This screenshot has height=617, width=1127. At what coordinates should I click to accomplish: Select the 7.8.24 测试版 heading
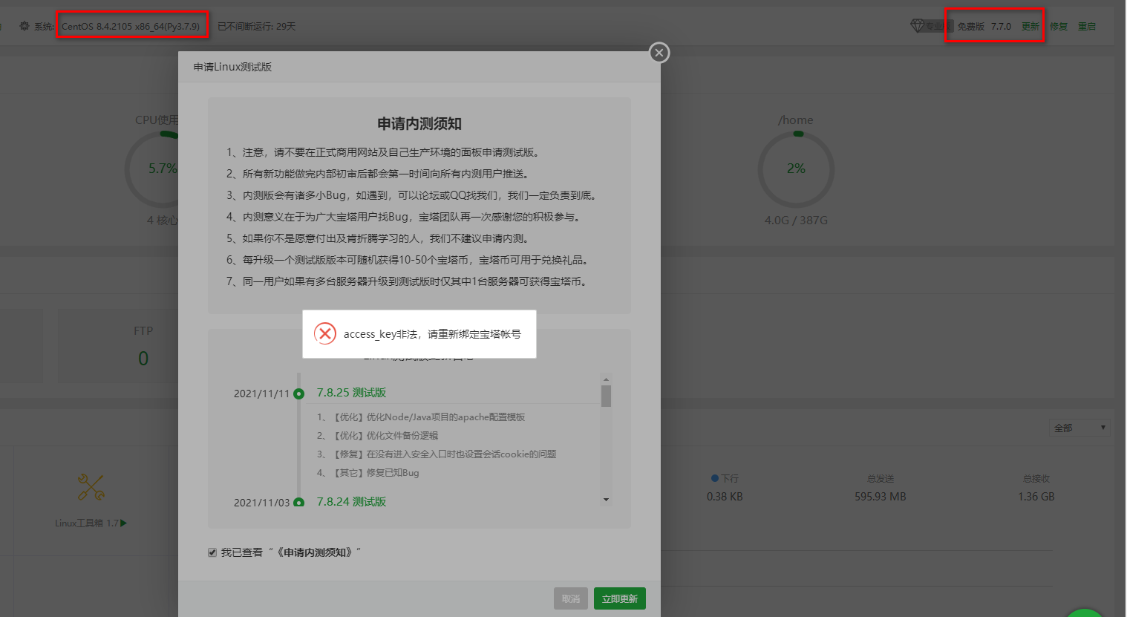point(351,501)
